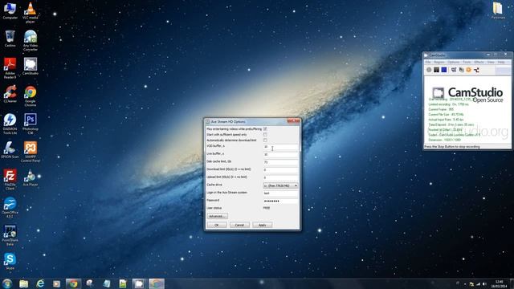This screenshot has width=514, height=289.
Task: Click the VOD buffer input field
Action: tap(280, 147)
